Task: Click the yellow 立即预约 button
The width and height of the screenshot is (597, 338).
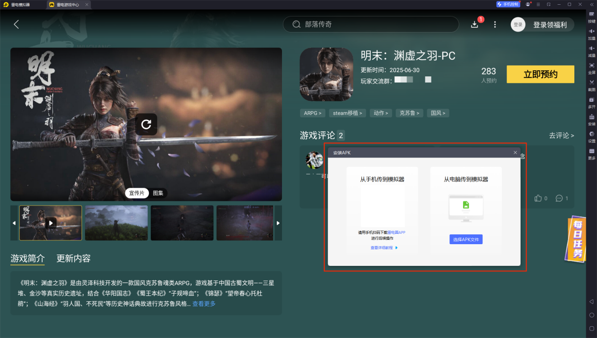Action: pos(540,74)
